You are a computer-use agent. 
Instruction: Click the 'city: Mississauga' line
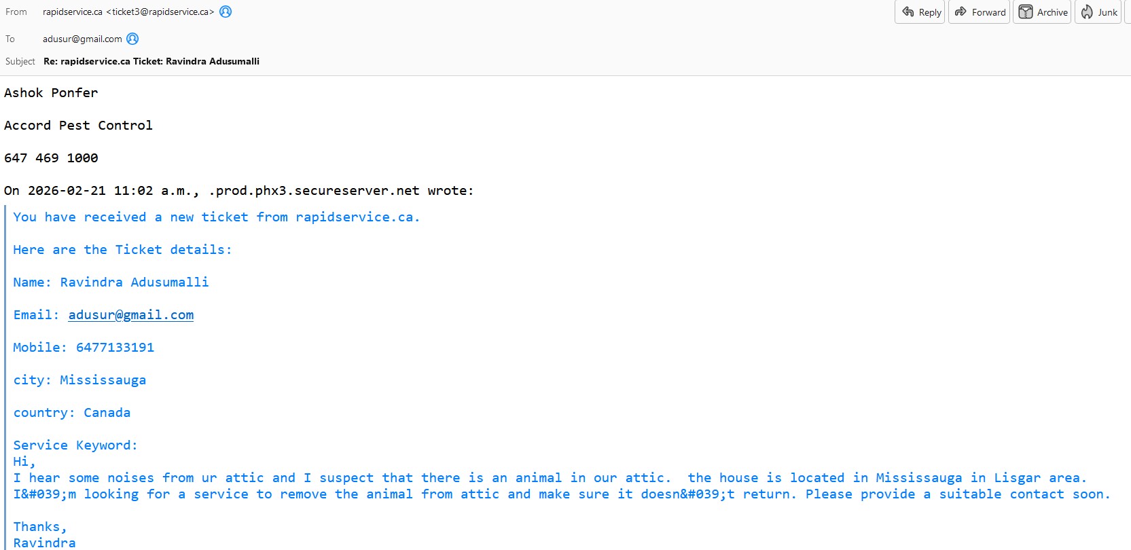tap(79, 380)
